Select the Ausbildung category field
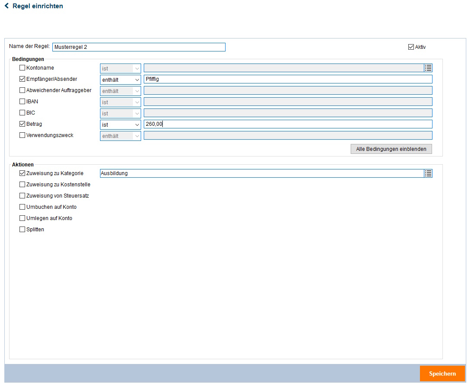Image resolution: width=468 pixels, height=383 pixels. 261,173
